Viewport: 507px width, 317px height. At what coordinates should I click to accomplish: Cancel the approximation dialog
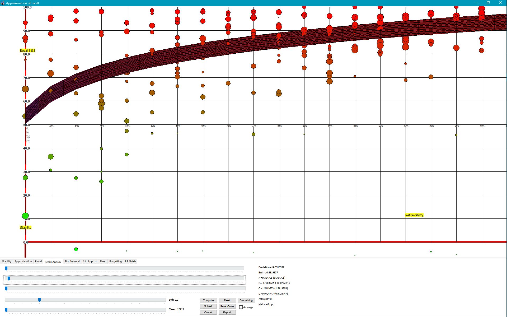click(x=208, y=313)
